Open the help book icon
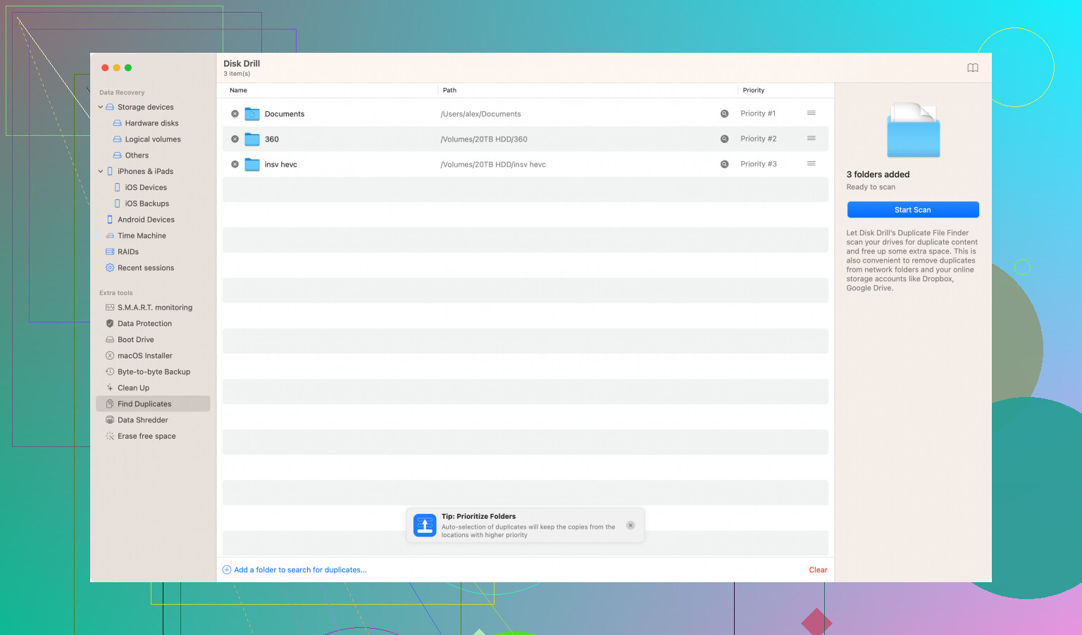The width and height of the screenshot is (1082, 635). pos(972,68)
